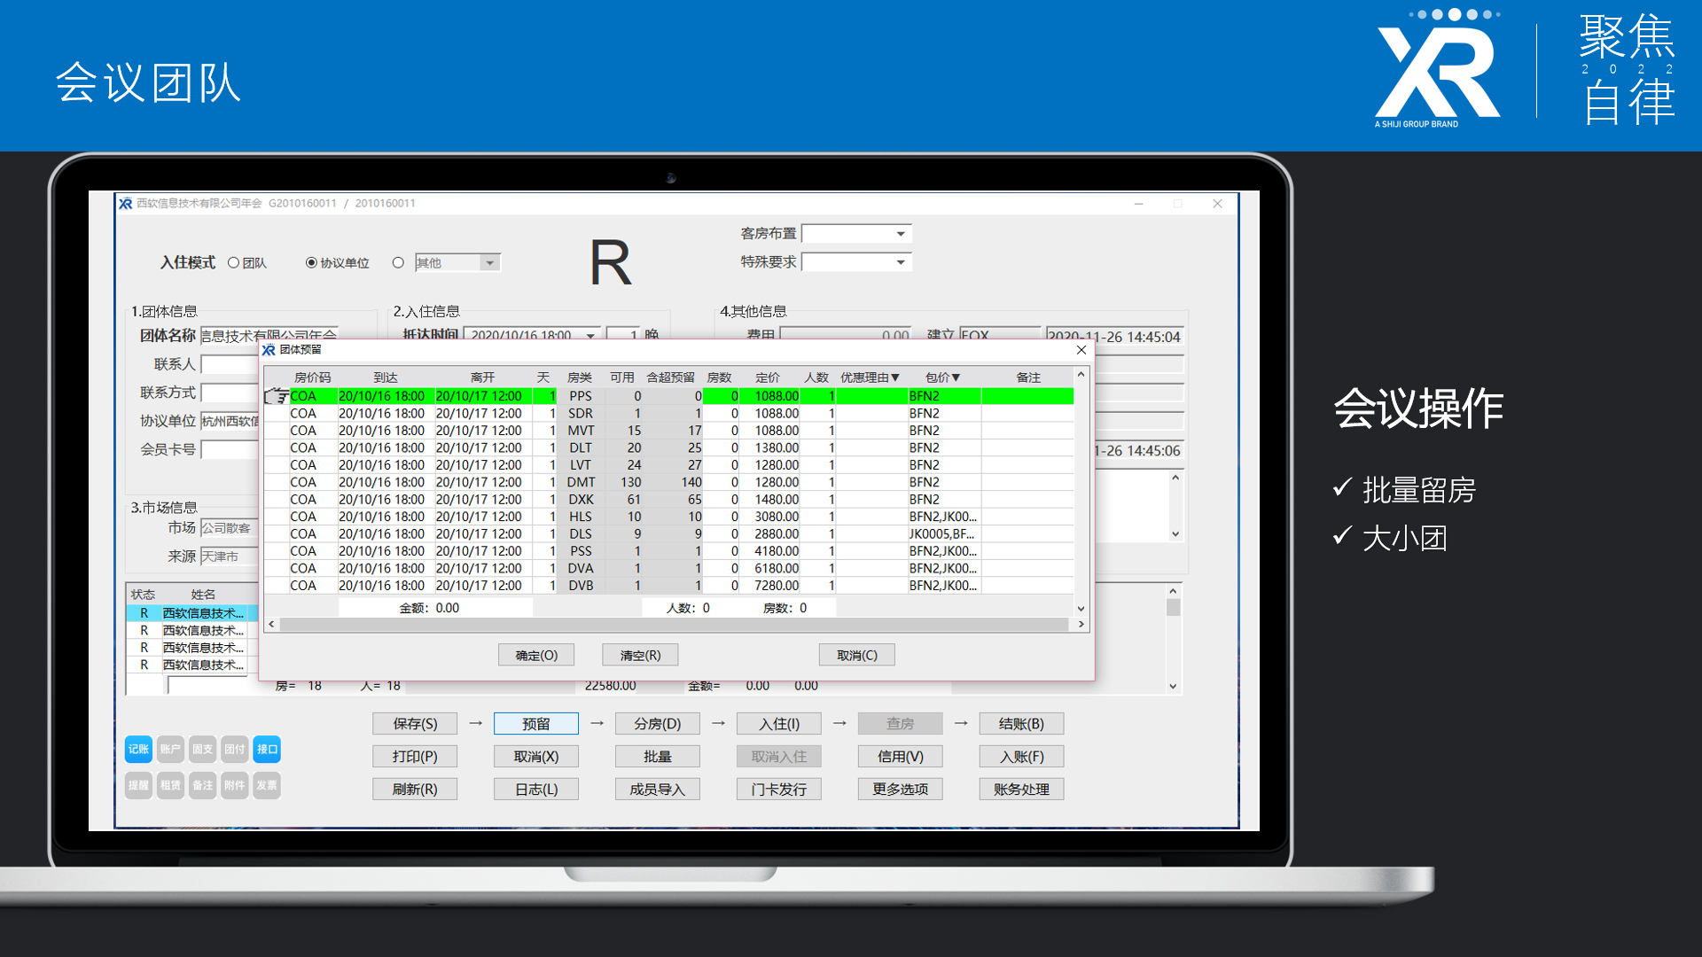Image resolution: width=1702 pixels, height=957 pixels.
Task: Click 清空(R) to clear the reservation
Action: [640, 656]
